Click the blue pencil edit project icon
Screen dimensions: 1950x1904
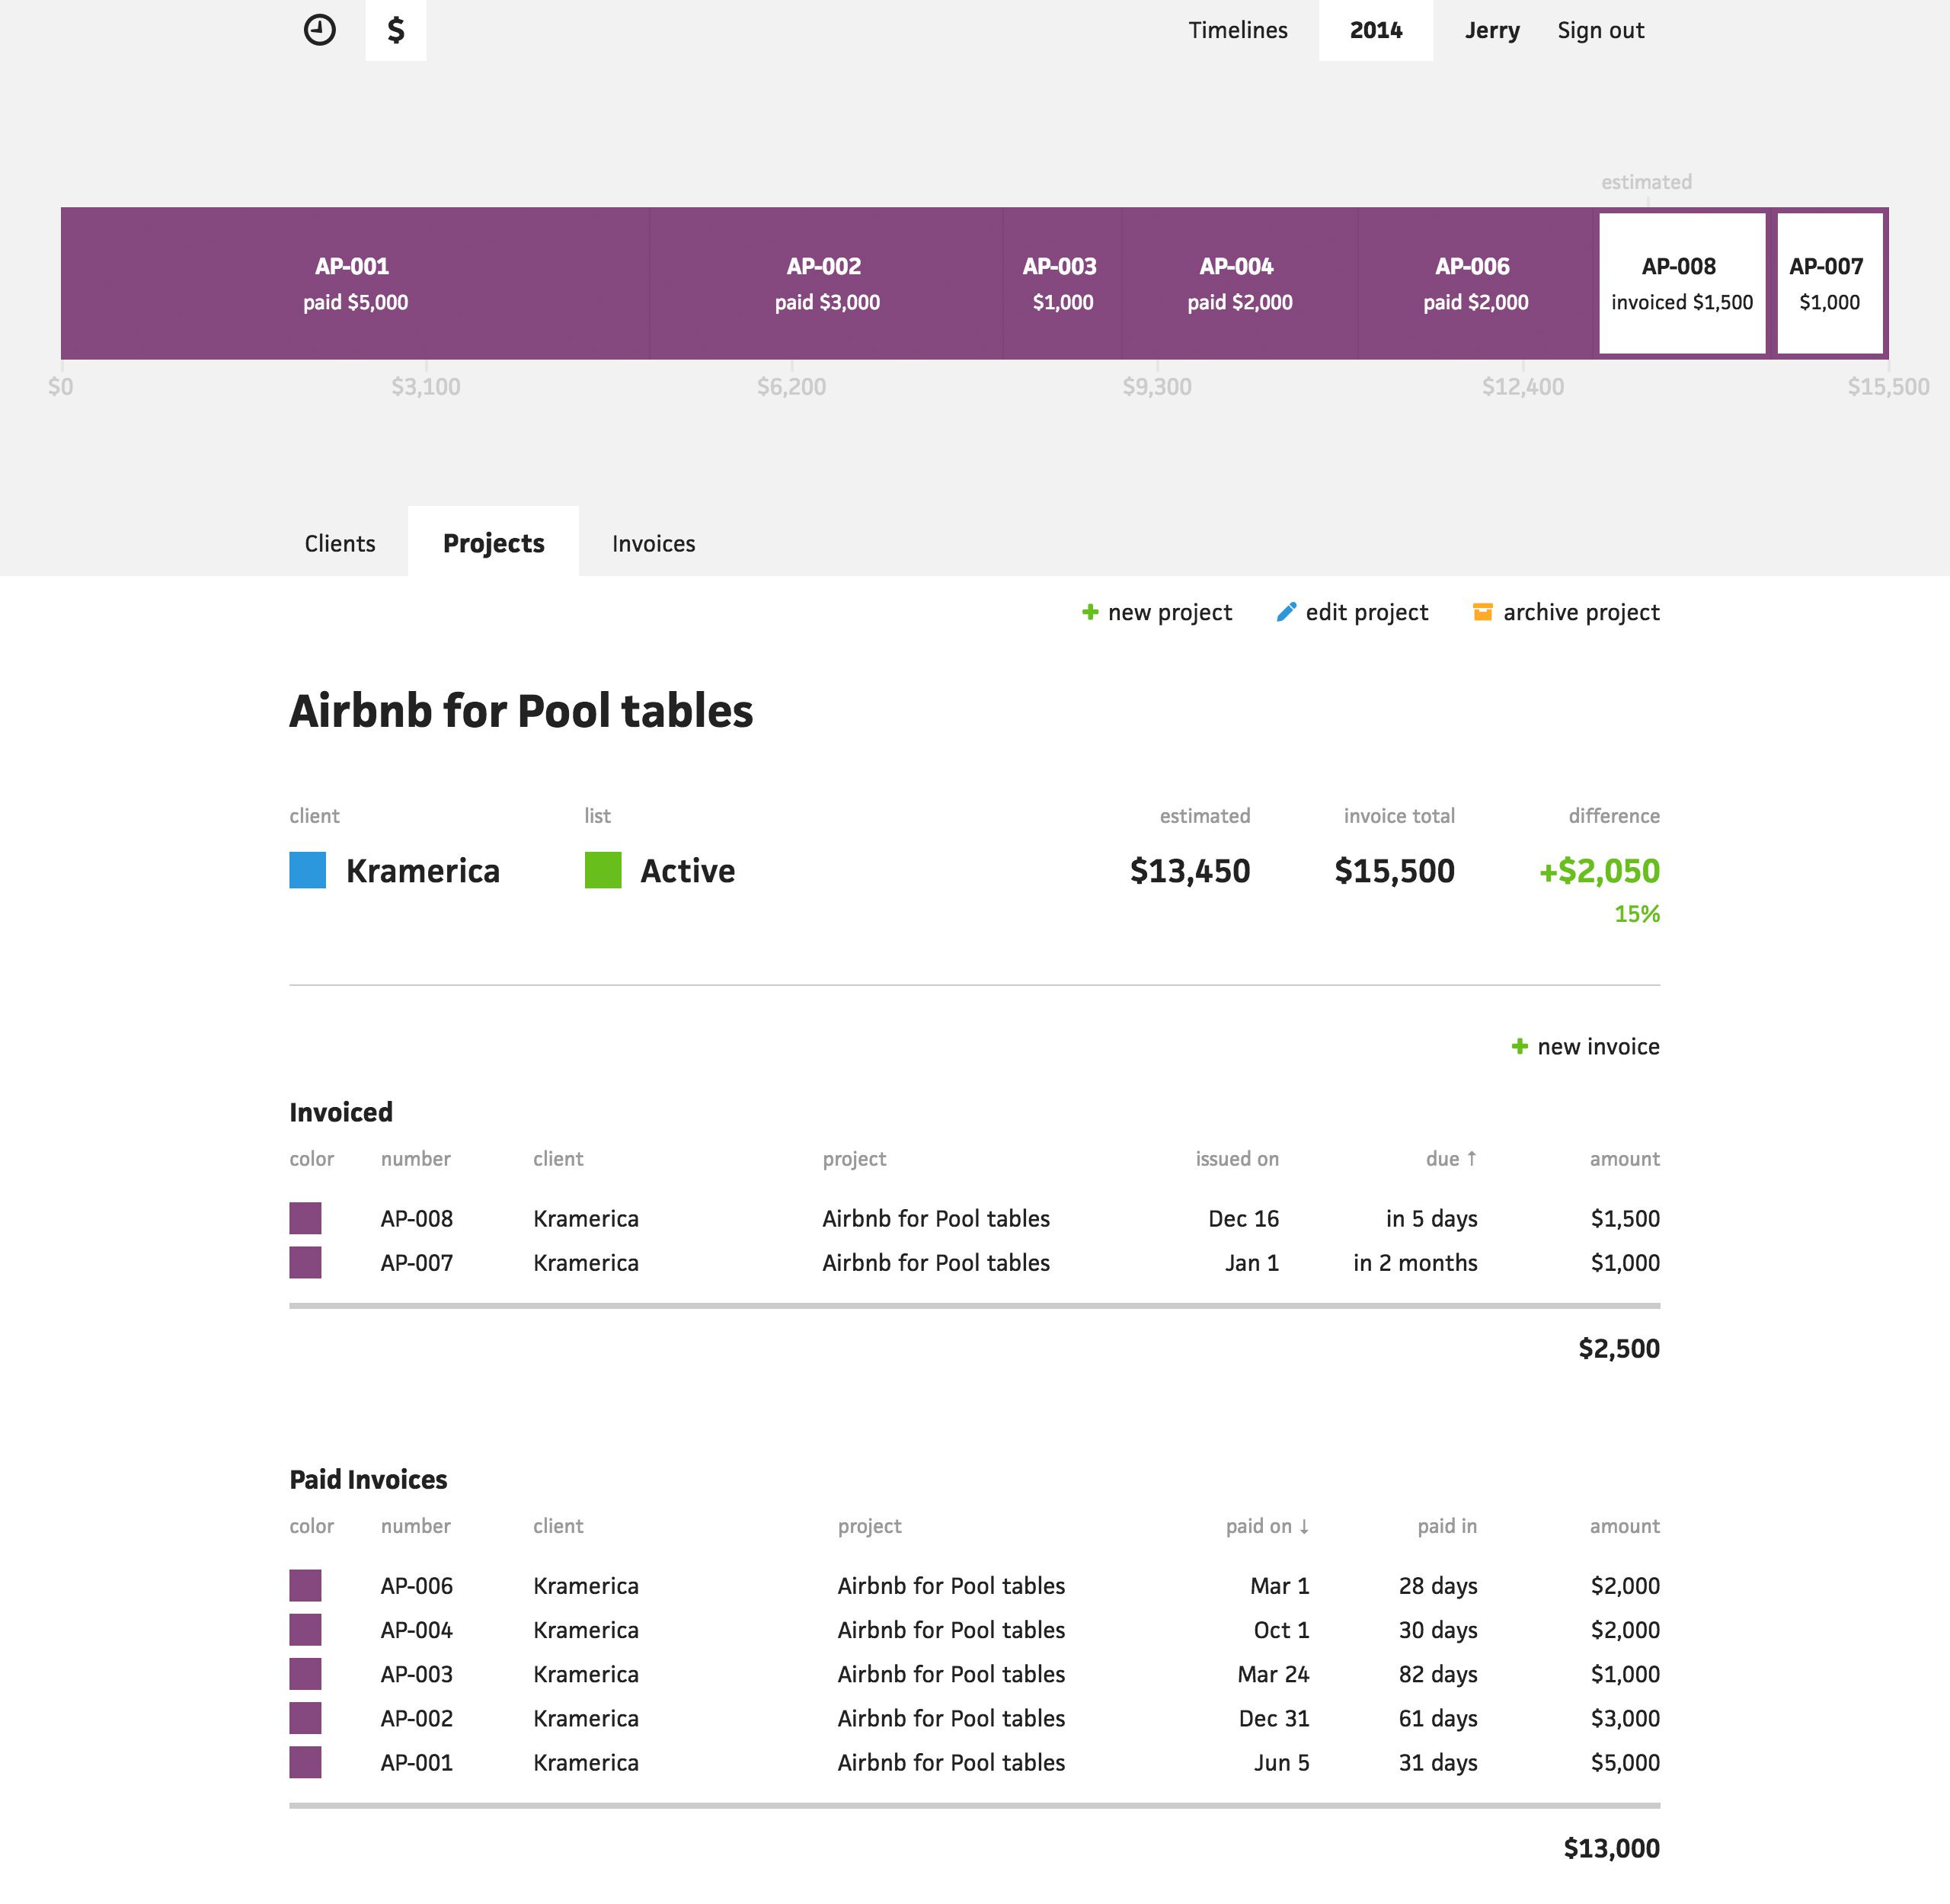pos(1286,612)
